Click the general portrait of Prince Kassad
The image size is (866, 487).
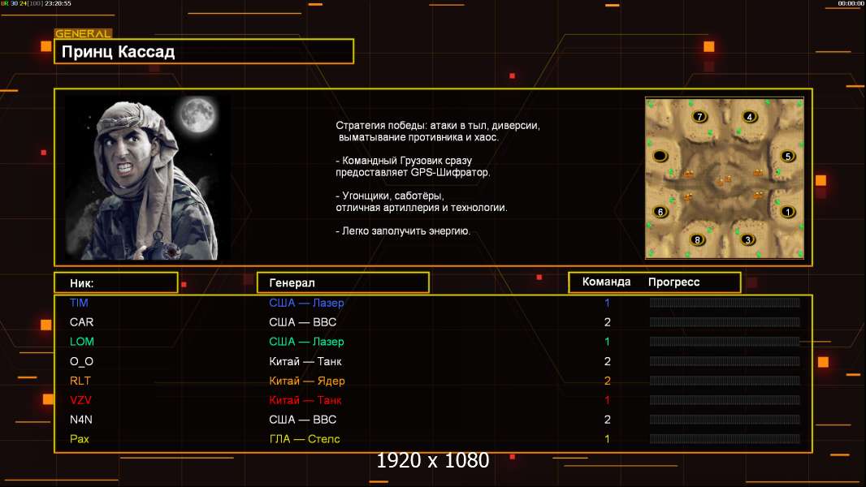(148, 178)
